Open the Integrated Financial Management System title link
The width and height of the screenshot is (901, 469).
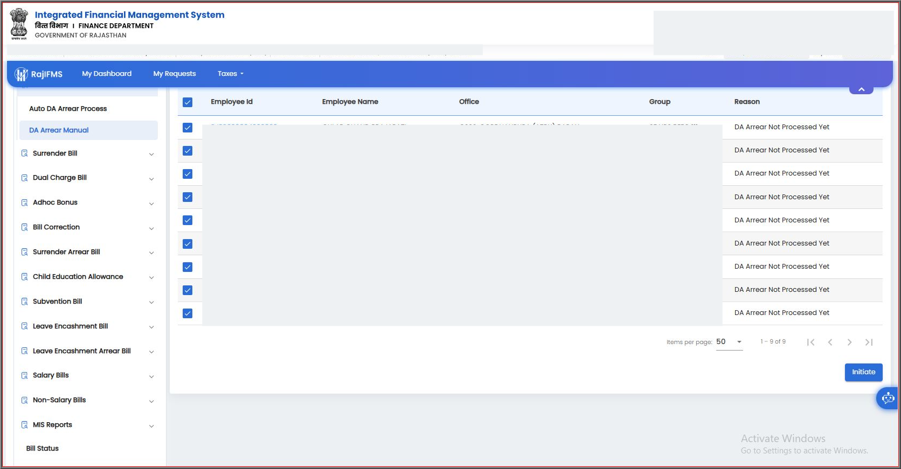129,15
